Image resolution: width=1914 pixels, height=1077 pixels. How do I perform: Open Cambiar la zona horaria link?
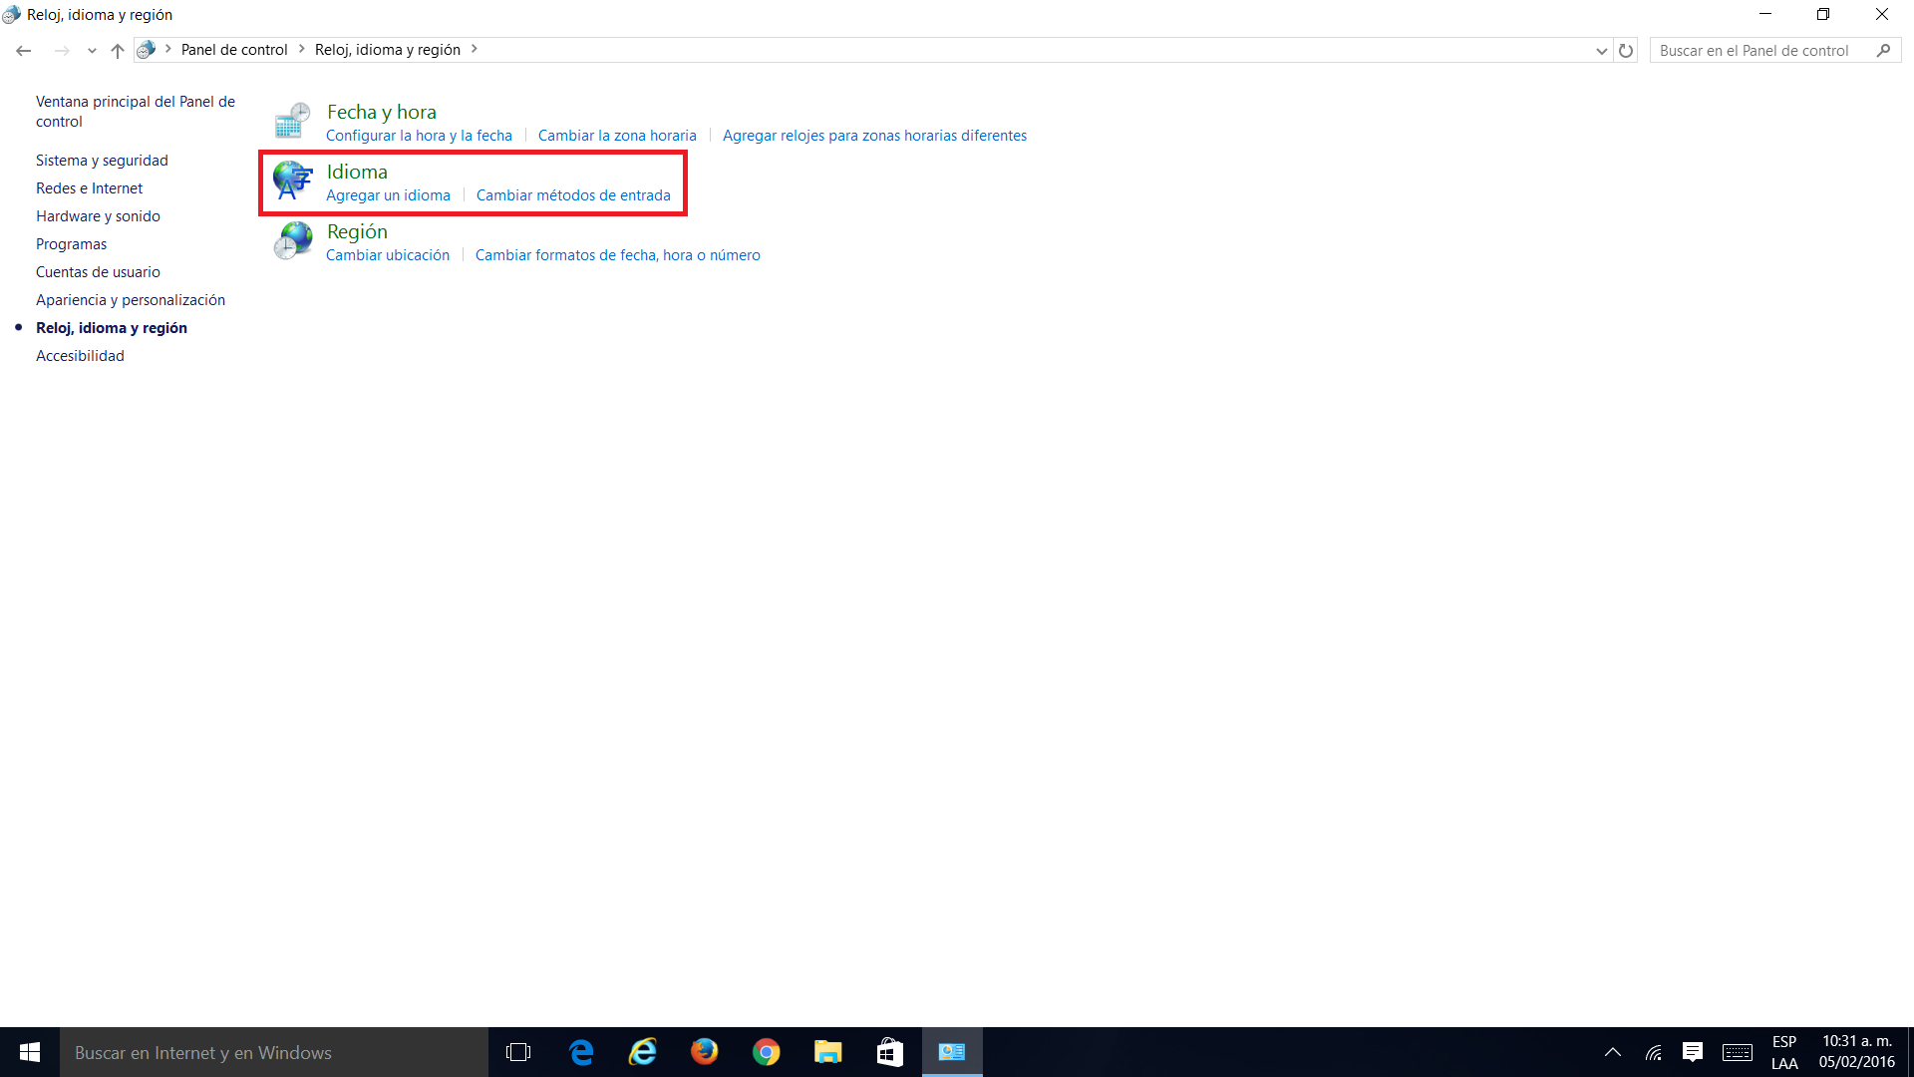point(617,136)
